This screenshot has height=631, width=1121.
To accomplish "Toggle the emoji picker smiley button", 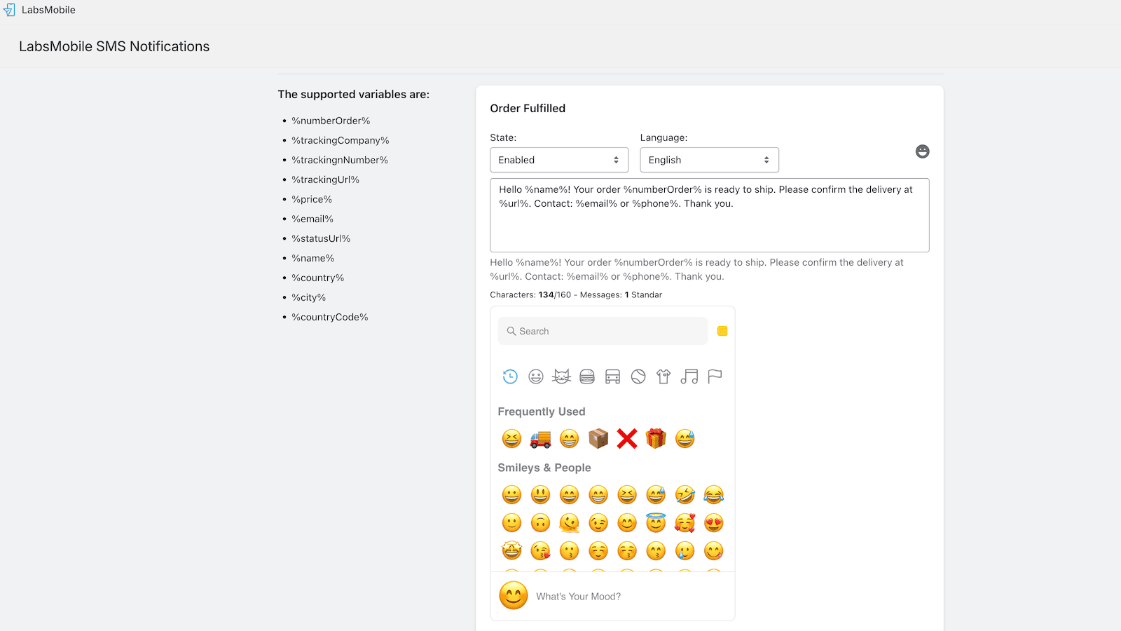I will click(922, 151).
